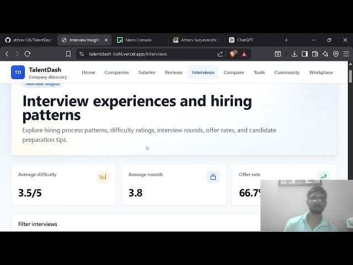Open the Home nav item
The height and width of the screenshot is (265, 353).
coord(88,72)
